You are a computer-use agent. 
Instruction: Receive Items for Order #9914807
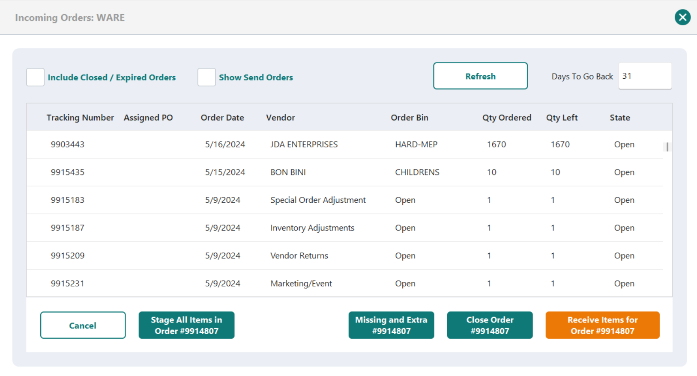tap(602, 326)
